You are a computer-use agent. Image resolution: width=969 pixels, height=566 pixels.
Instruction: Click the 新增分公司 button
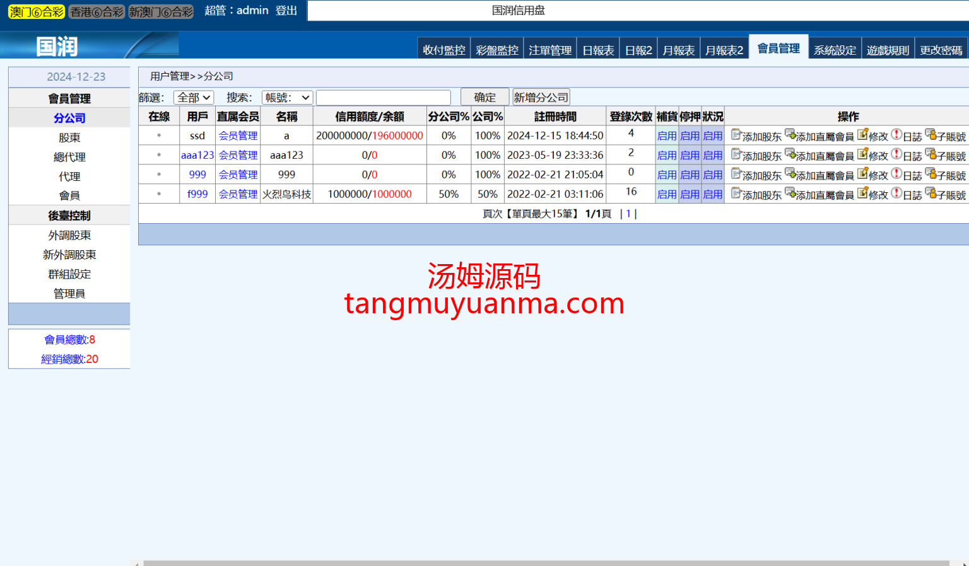541,98
